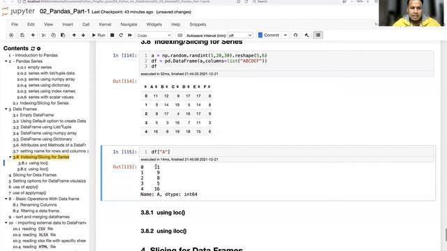Move selected cell down arrow icon
The image size is (447, 251).
pos(83,36)
